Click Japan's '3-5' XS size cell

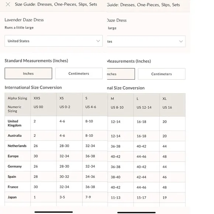[62, 197]
